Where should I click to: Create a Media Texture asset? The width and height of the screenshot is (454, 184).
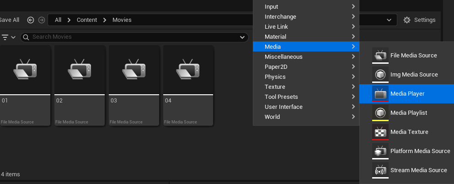click(407, 132)
